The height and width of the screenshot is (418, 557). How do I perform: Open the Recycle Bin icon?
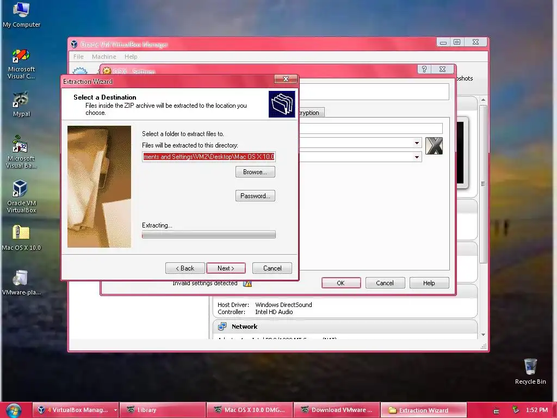tap(530, 371)
